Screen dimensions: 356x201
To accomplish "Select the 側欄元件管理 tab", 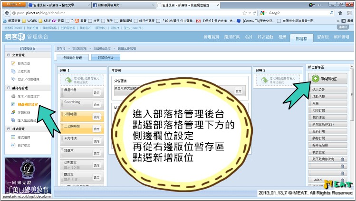I will (73, 58).
